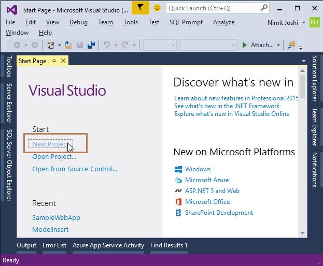Expand the Attach button dropdown arrow
323x266 pixels.
[278, 45]
